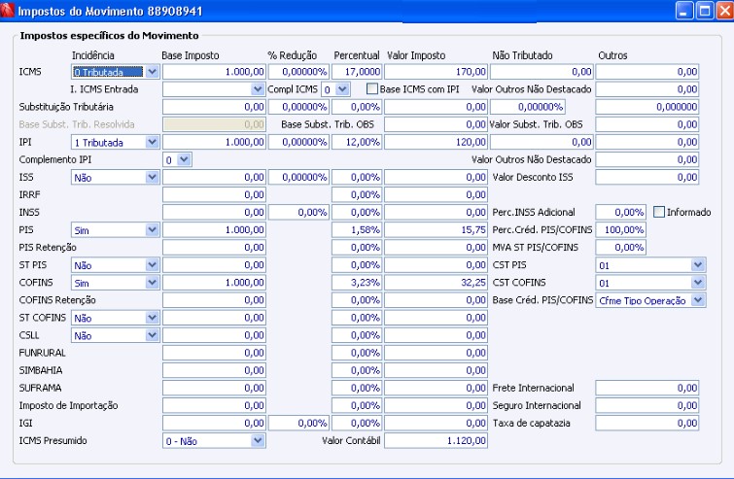This screenshot has width=734, height=479.
Task: Expand the Base Créd. PIS/COFINS dropdown
Action: 698,300
